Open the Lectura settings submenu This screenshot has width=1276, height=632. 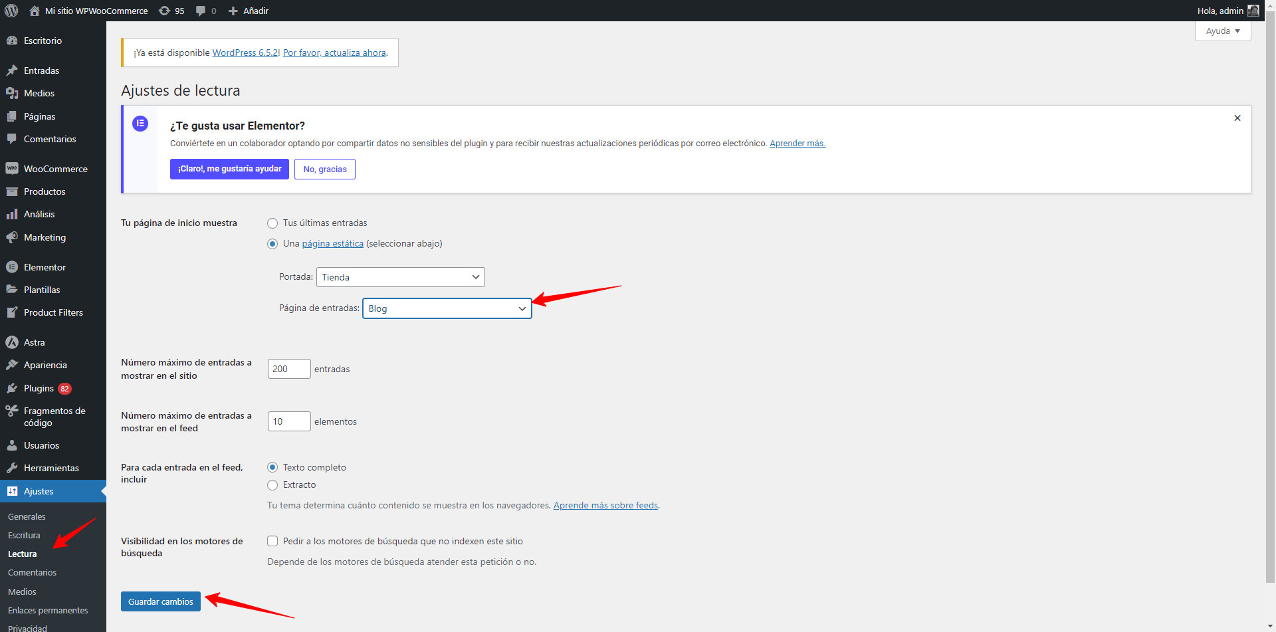pos(23,554)
